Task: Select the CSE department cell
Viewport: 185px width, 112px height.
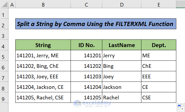Action: (x=159, y=98)
